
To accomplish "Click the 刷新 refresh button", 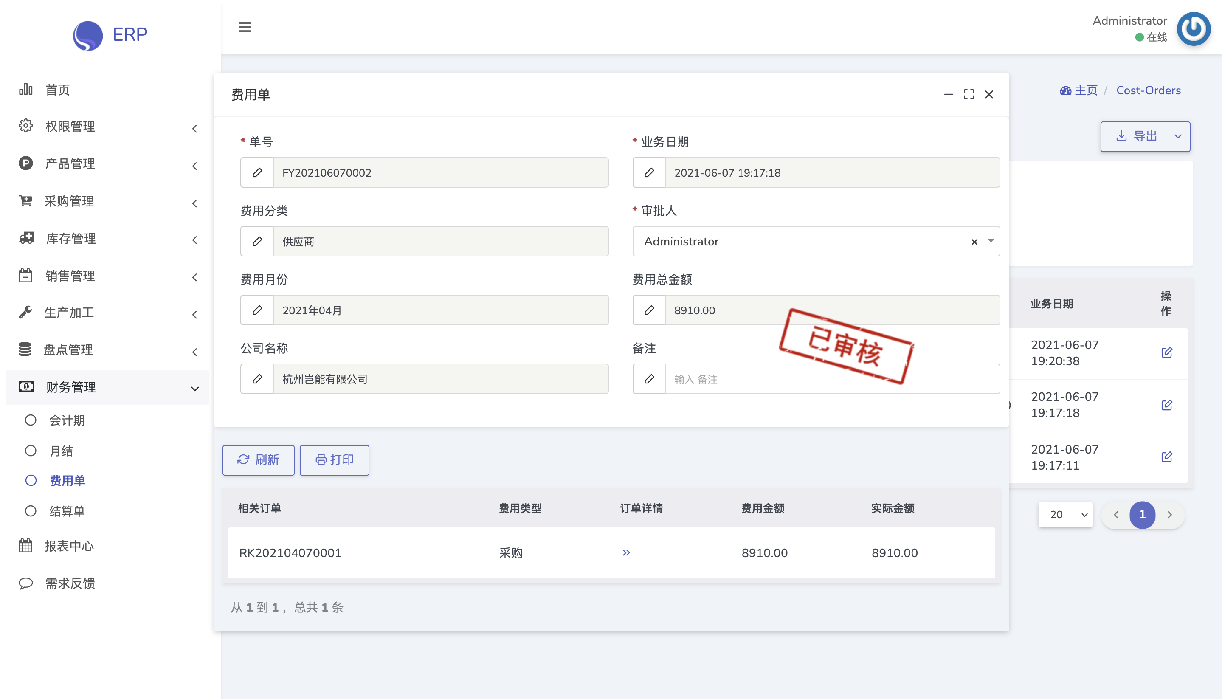I will click(x=258, y=460).
